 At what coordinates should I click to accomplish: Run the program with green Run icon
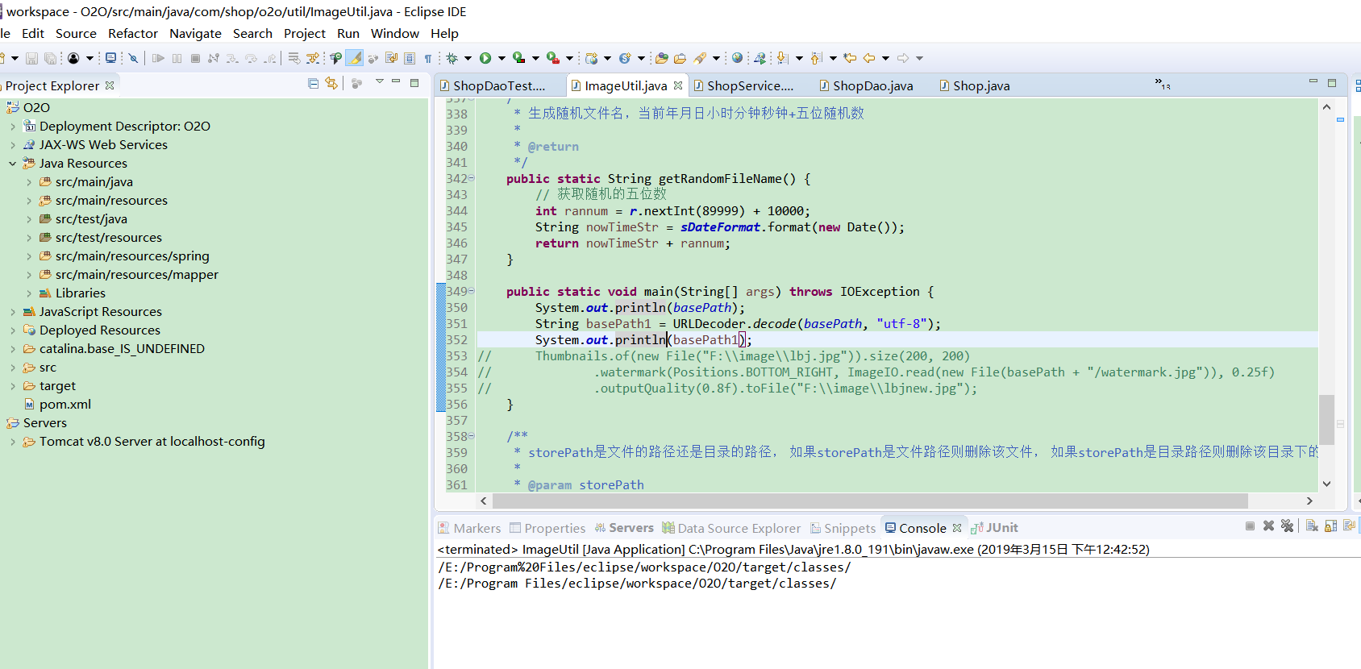485,58
